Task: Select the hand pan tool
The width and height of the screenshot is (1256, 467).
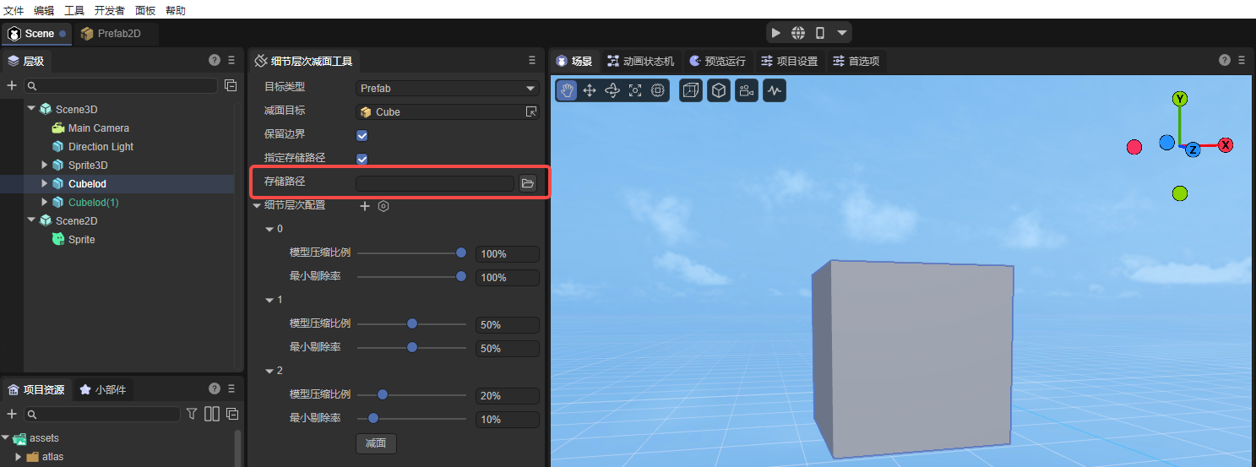Action: [567, 90]
